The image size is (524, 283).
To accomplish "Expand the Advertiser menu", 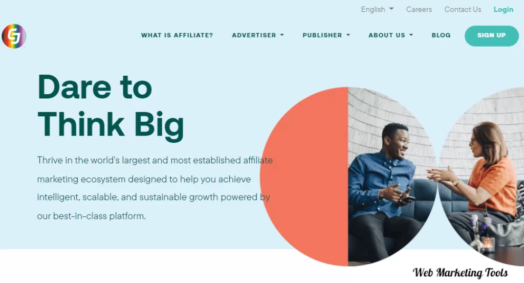I will click(x=258, y=35).
